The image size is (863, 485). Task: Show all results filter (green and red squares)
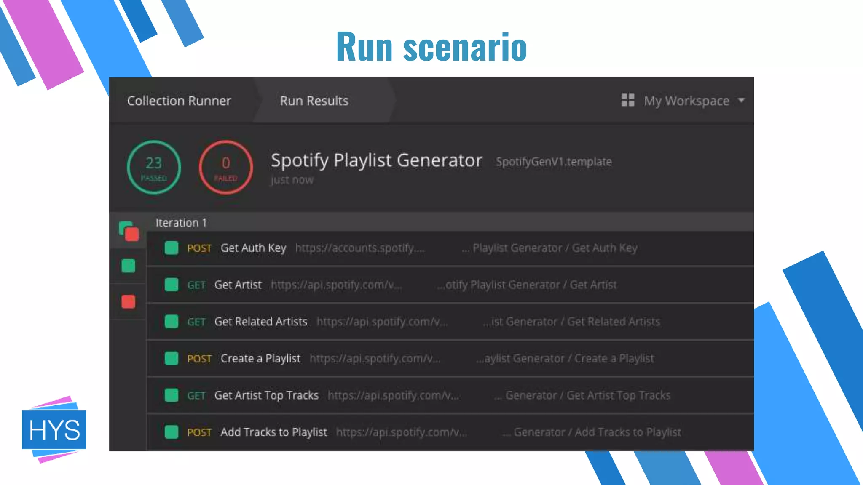pyautogui.click(x=129, y=231)
